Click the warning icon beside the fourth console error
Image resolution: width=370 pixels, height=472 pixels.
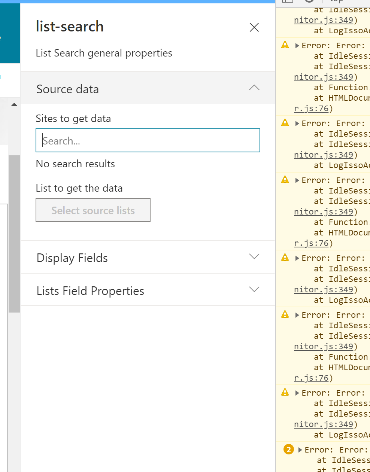[x=285, y=258]
